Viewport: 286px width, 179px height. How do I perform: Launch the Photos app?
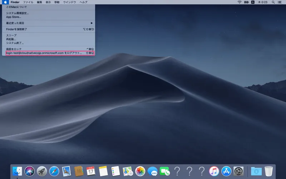[x=140, y=171]
